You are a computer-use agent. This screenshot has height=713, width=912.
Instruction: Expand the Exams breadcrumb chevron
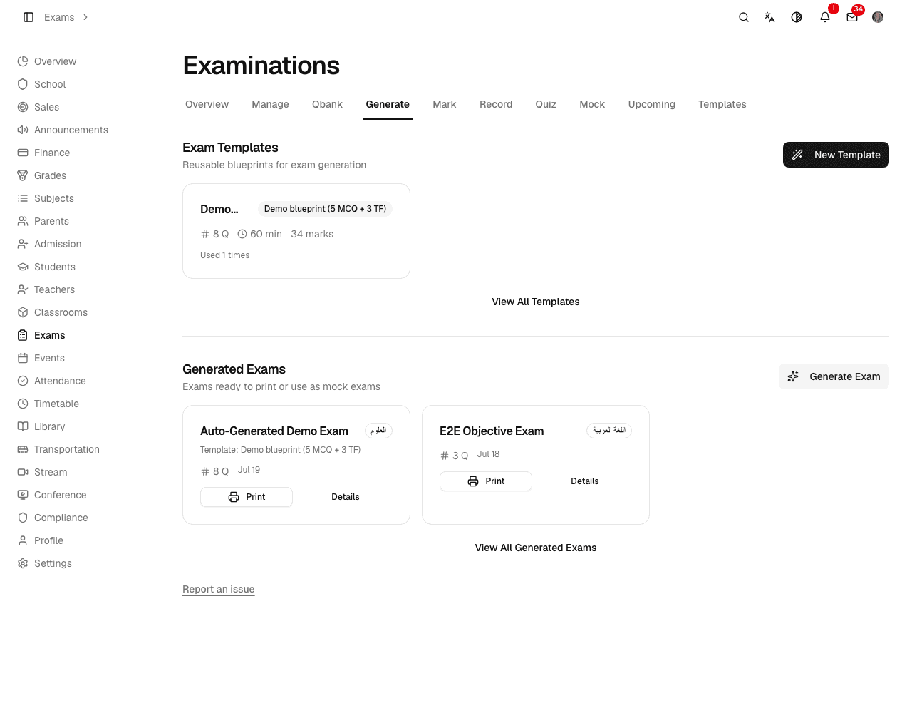(85, 17)
